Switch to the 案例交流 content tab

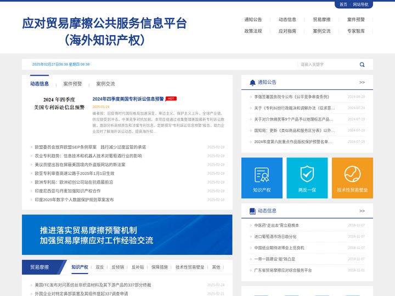105,84
